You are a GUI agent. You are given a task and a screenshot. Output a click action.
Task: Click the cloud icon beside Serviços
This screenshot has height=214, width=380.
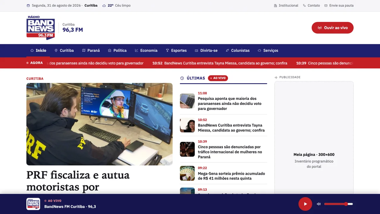(x=259, y=51)
